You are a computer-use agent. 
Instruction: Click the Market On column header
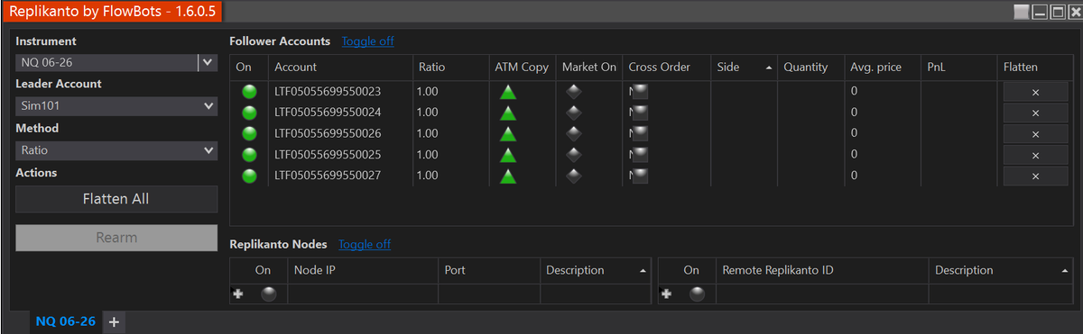589,67
